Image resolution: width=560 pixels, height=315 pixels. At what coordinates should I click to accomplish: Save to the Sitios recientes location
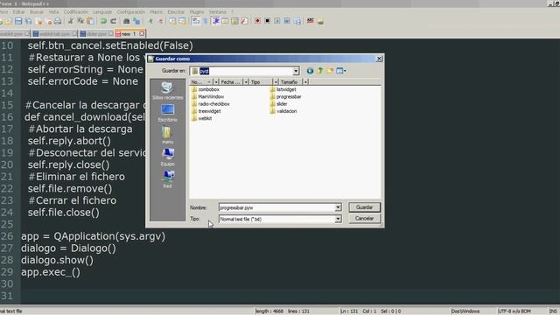167,91
